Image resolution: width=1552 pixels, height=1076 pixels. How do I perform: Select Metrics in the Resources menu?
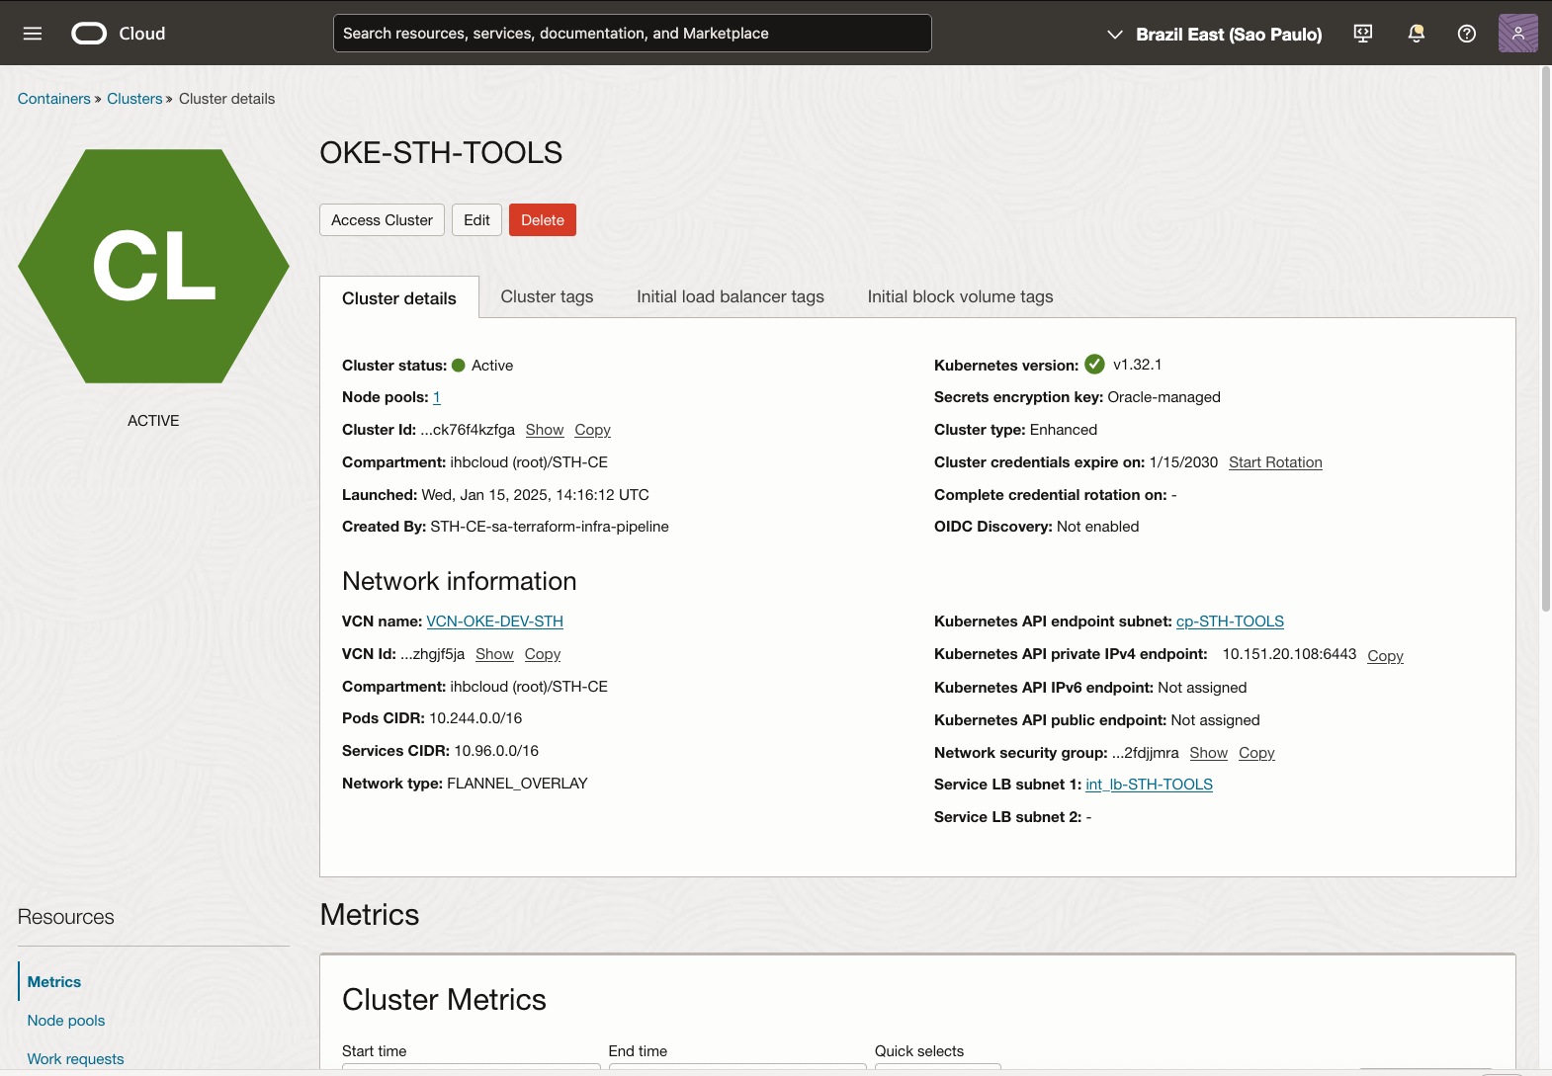click(54, 982)
